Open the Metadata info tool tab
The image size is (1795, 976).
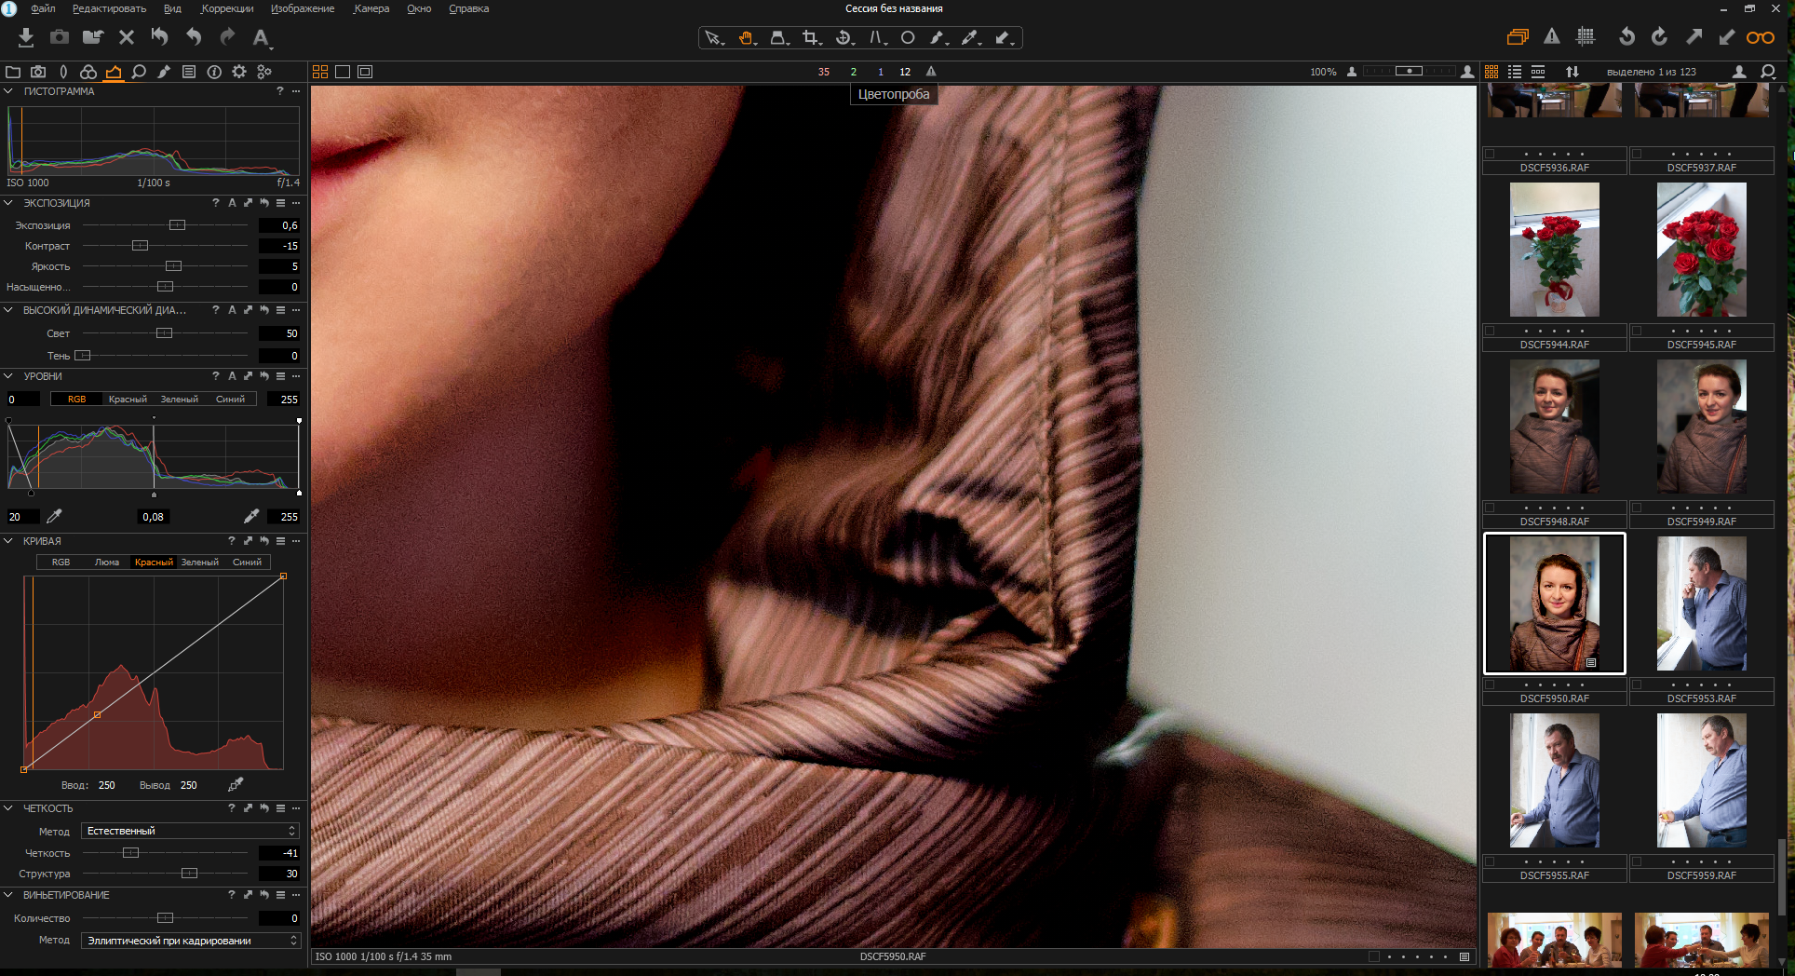point(214,72)
